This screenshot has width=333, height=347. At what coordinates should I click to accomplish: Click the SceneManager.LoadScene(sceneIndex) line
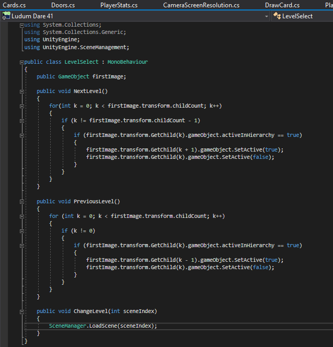tap(103, 326)
